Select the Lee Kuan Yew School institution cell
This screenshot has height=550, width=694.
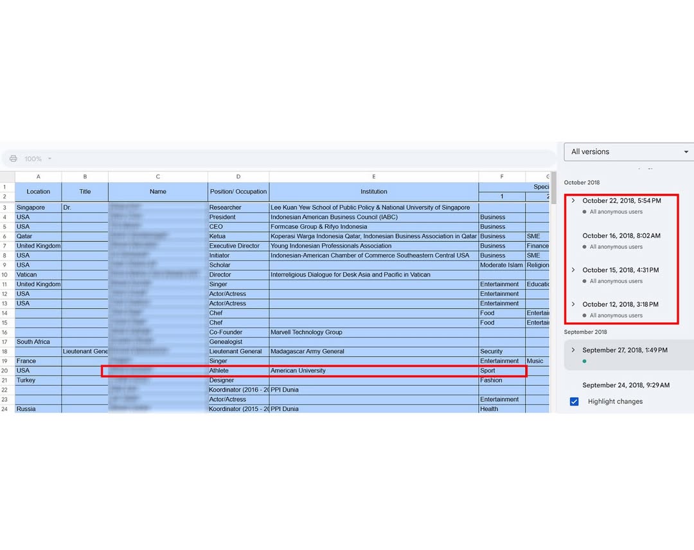click(x=373, y=207)
